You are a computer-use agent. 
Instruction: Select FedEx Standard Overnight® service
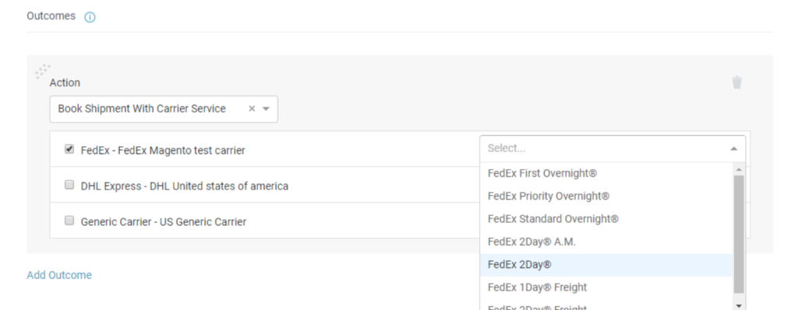tap(606, 219)
